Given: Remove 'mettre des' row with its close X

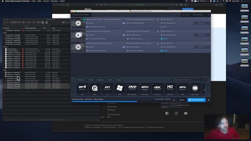Looking at the screenshot, I should click(209, 31).
